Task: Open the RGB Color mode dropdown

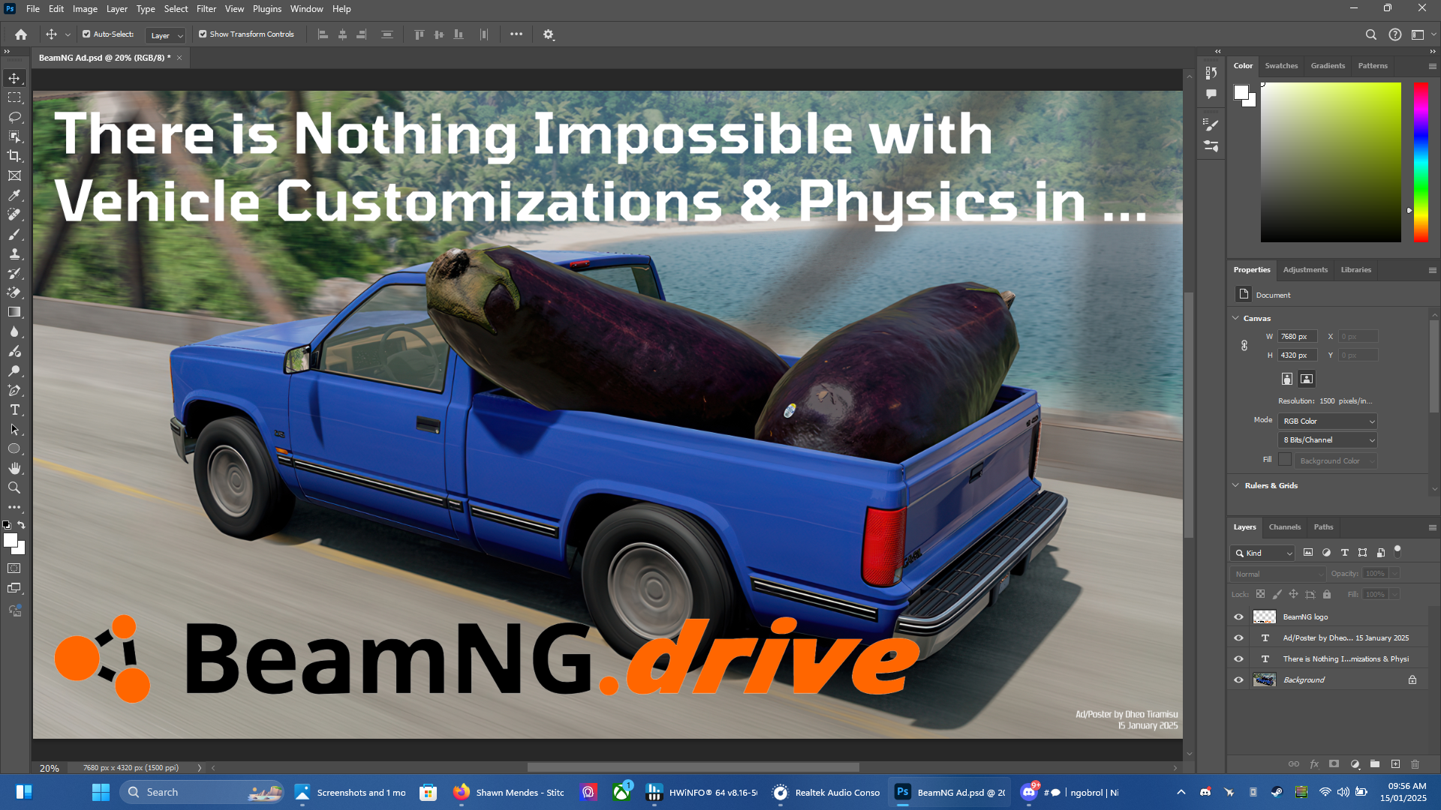Action: pyautogui.click(x=1328, y=421)
